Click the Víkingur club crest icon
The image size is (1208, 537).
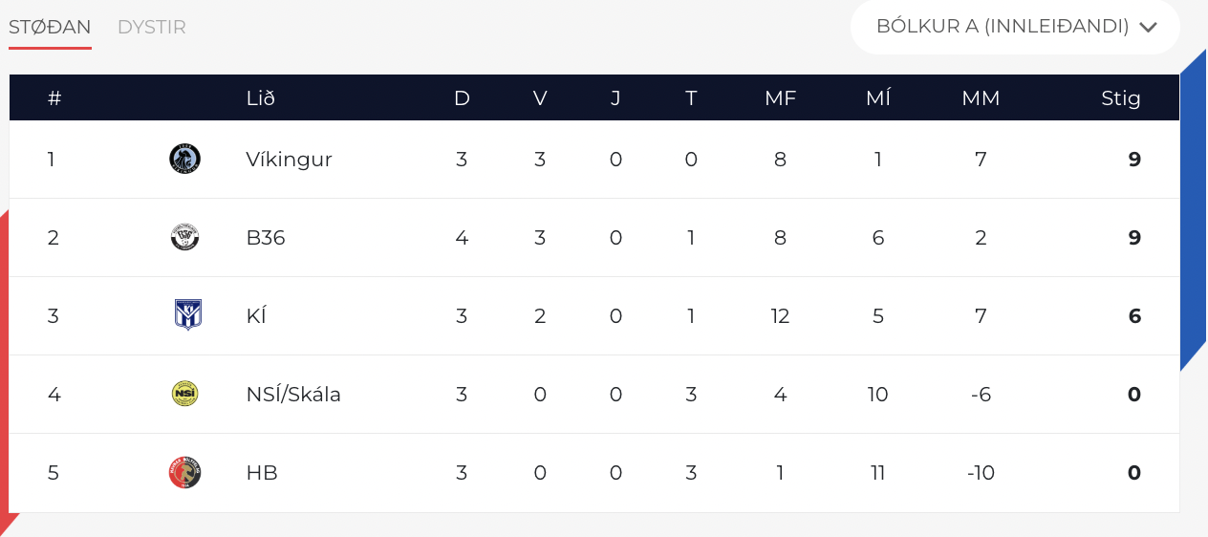pyautogui.click(x=184, y=159)
